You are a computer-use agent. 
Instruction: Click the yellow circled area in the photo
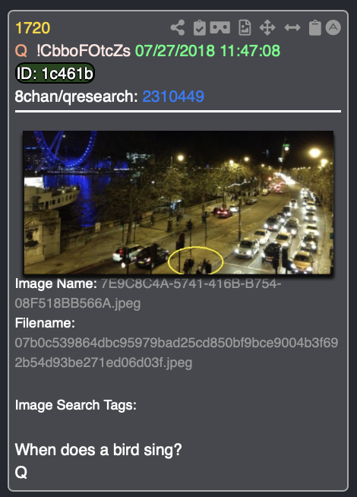click(196, 261)
